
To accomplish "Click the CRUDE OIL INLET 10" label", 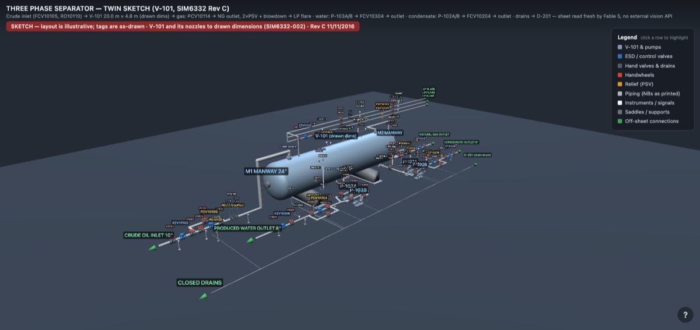I will [149, 235].
